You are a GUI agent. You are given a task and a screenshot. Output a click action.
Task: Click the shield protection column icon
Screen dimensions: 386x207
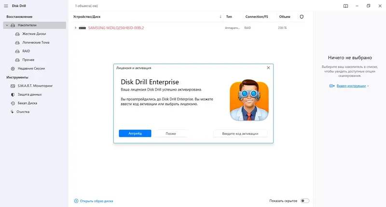coord(302,16)
